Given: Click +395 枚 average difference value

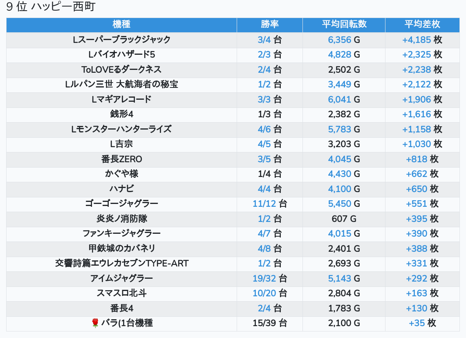Looking at the screenshot, I should click(422, 219).
